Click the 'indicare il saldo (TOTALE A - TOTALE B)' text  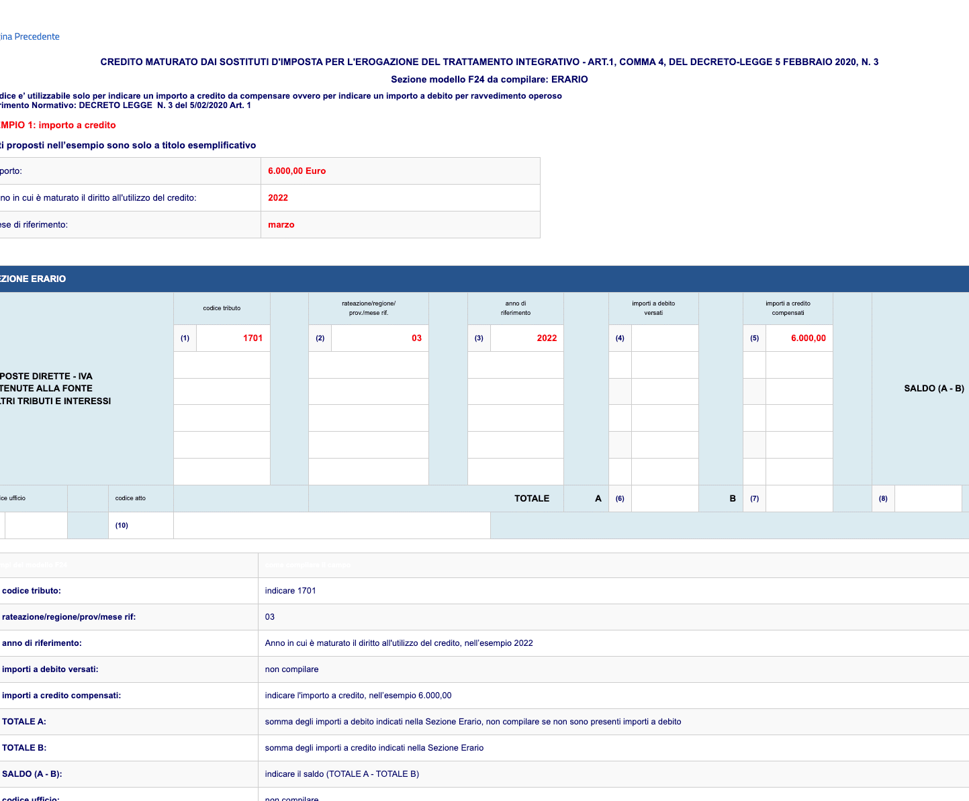342,774
